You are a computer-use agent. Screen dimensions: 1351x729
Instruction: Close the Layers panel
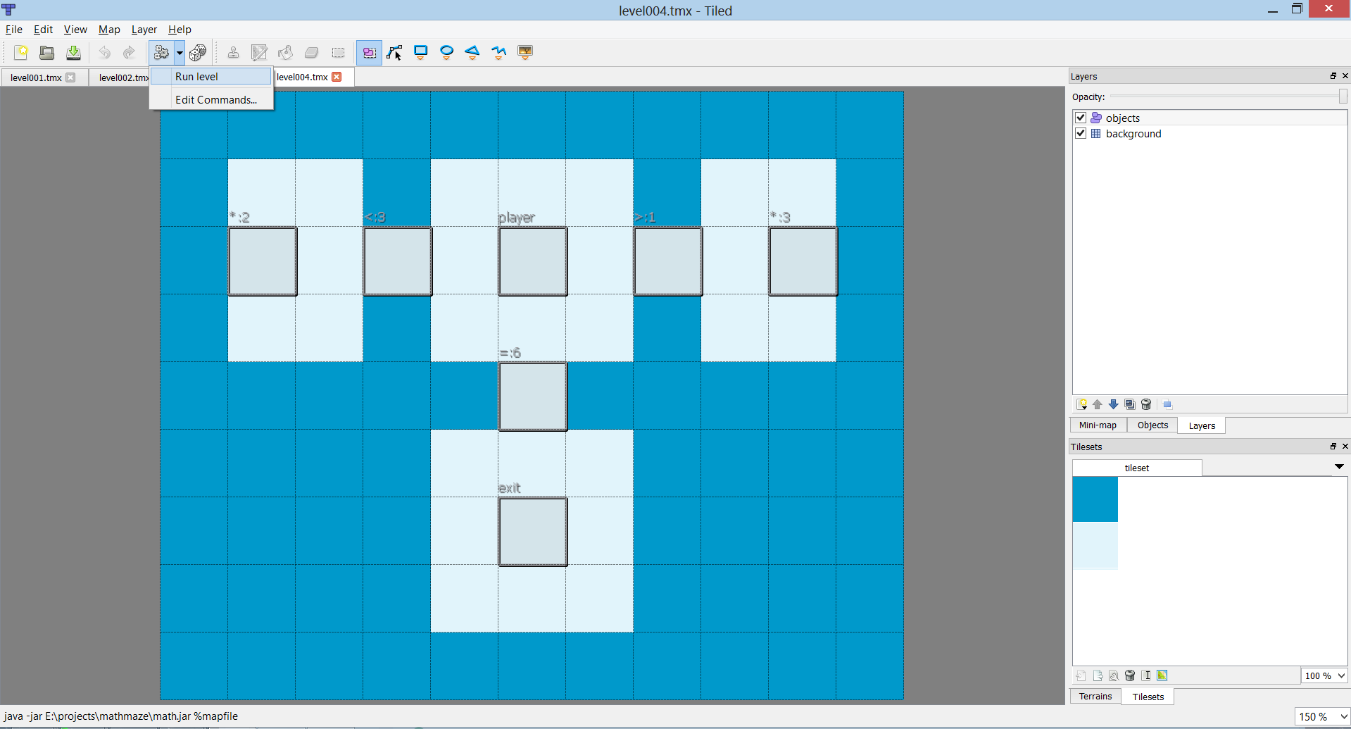tap(1345, 76)
